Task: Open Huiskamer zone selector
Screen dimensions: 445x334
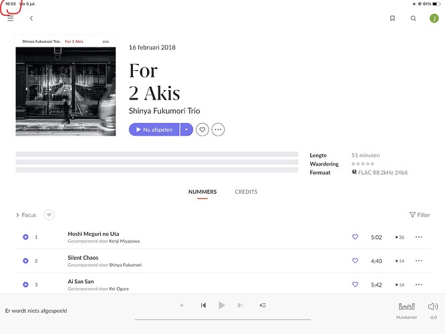Action: [x=406, y=308]
